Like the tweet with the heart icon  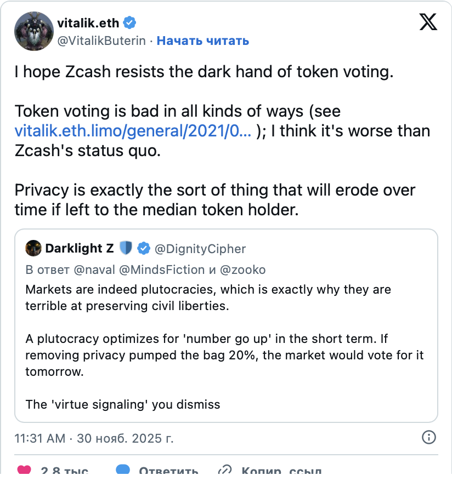click(24, 471)
